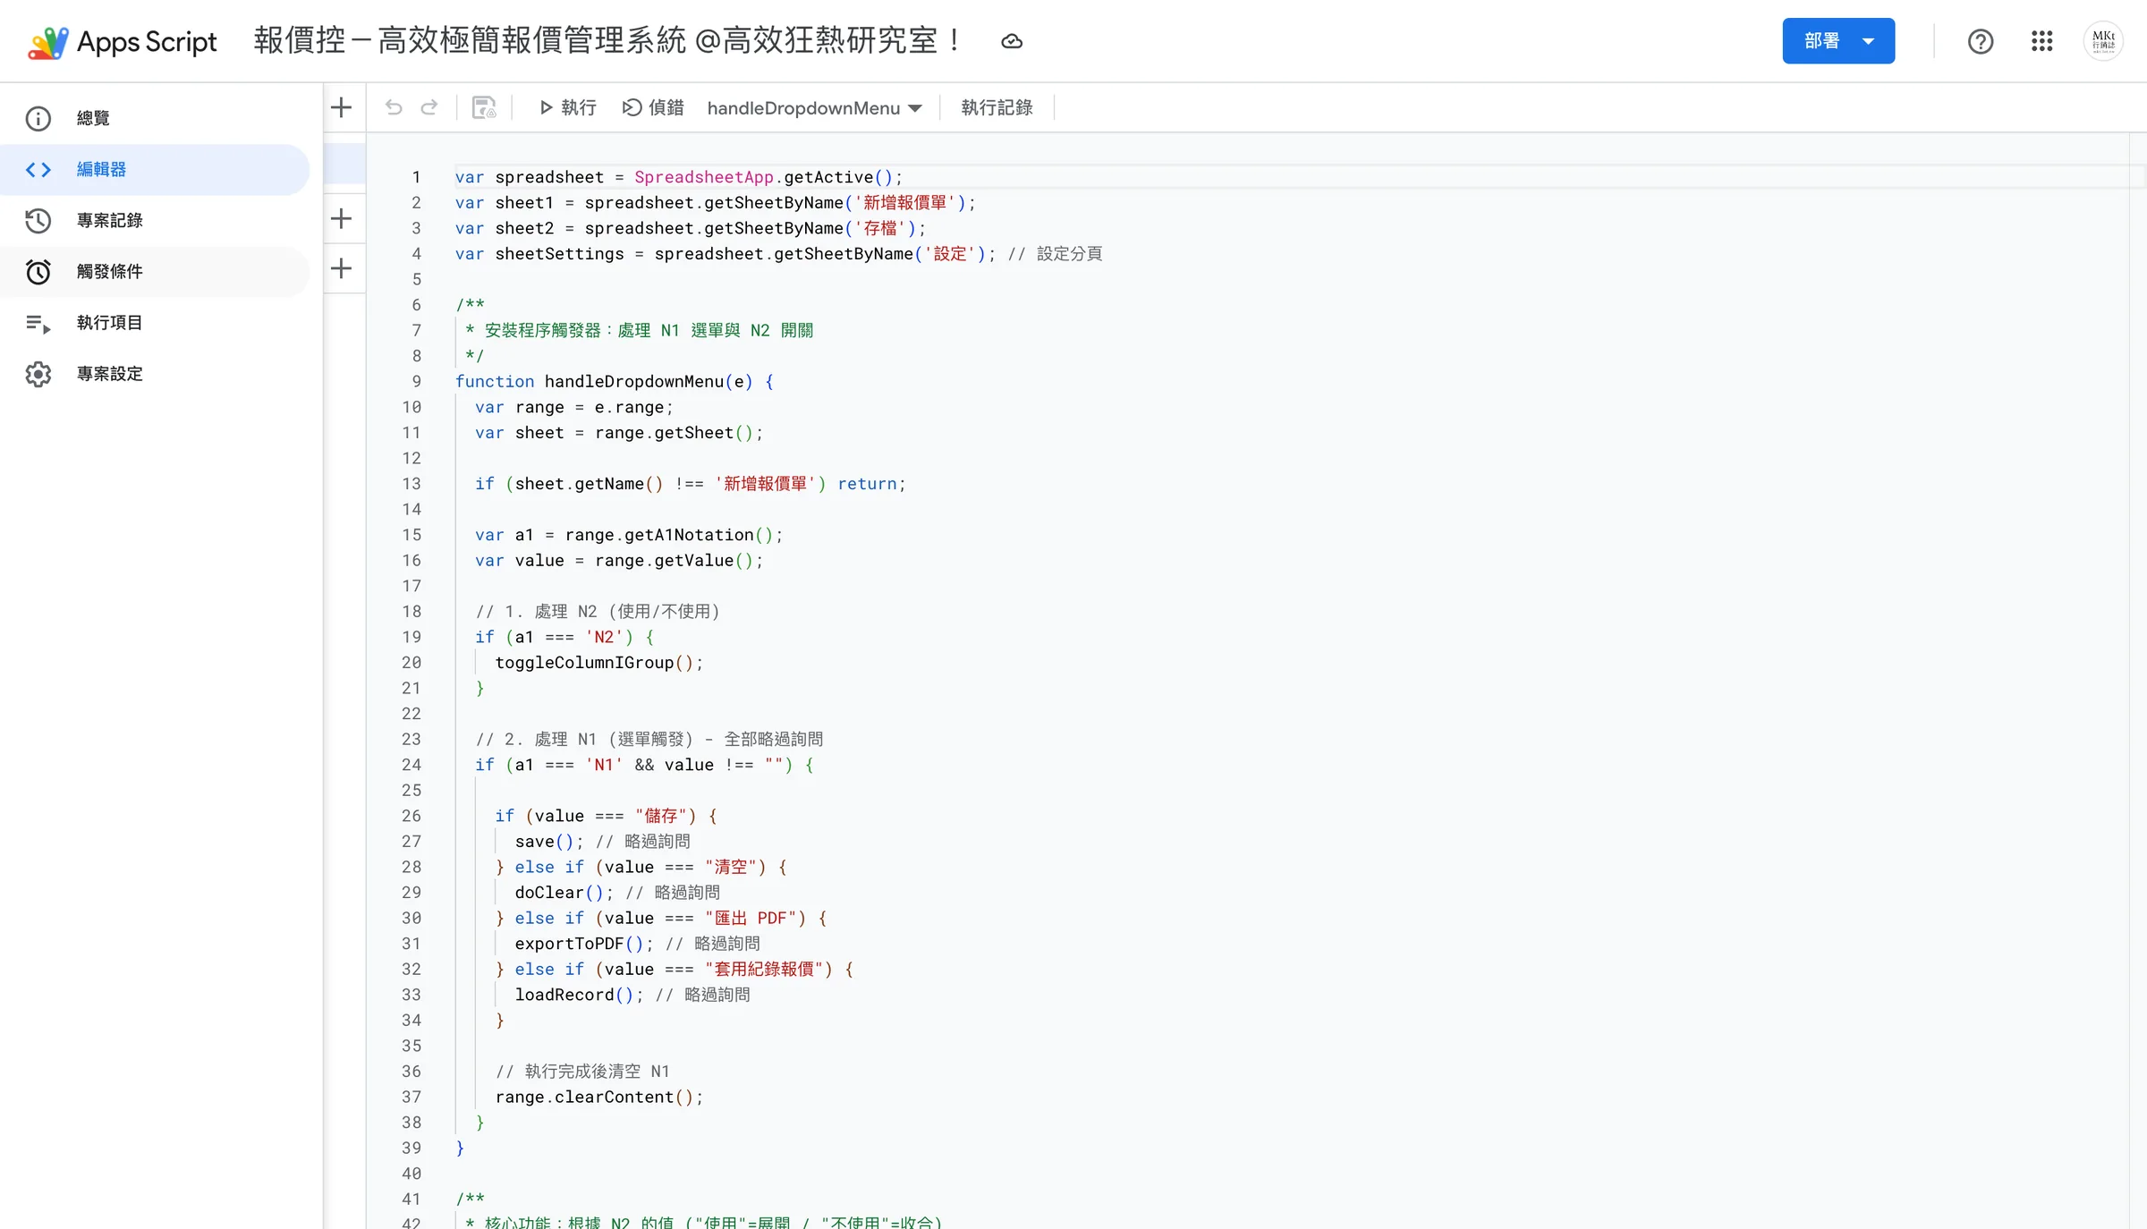Select the 編輯器 editor tab
2147x1229 pixels.
click(155, 169)
